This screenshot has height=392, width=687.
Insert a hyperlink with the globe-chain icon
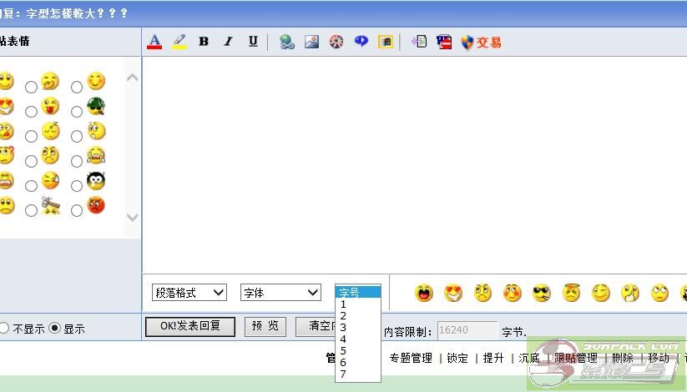click(x=287, y=42)
